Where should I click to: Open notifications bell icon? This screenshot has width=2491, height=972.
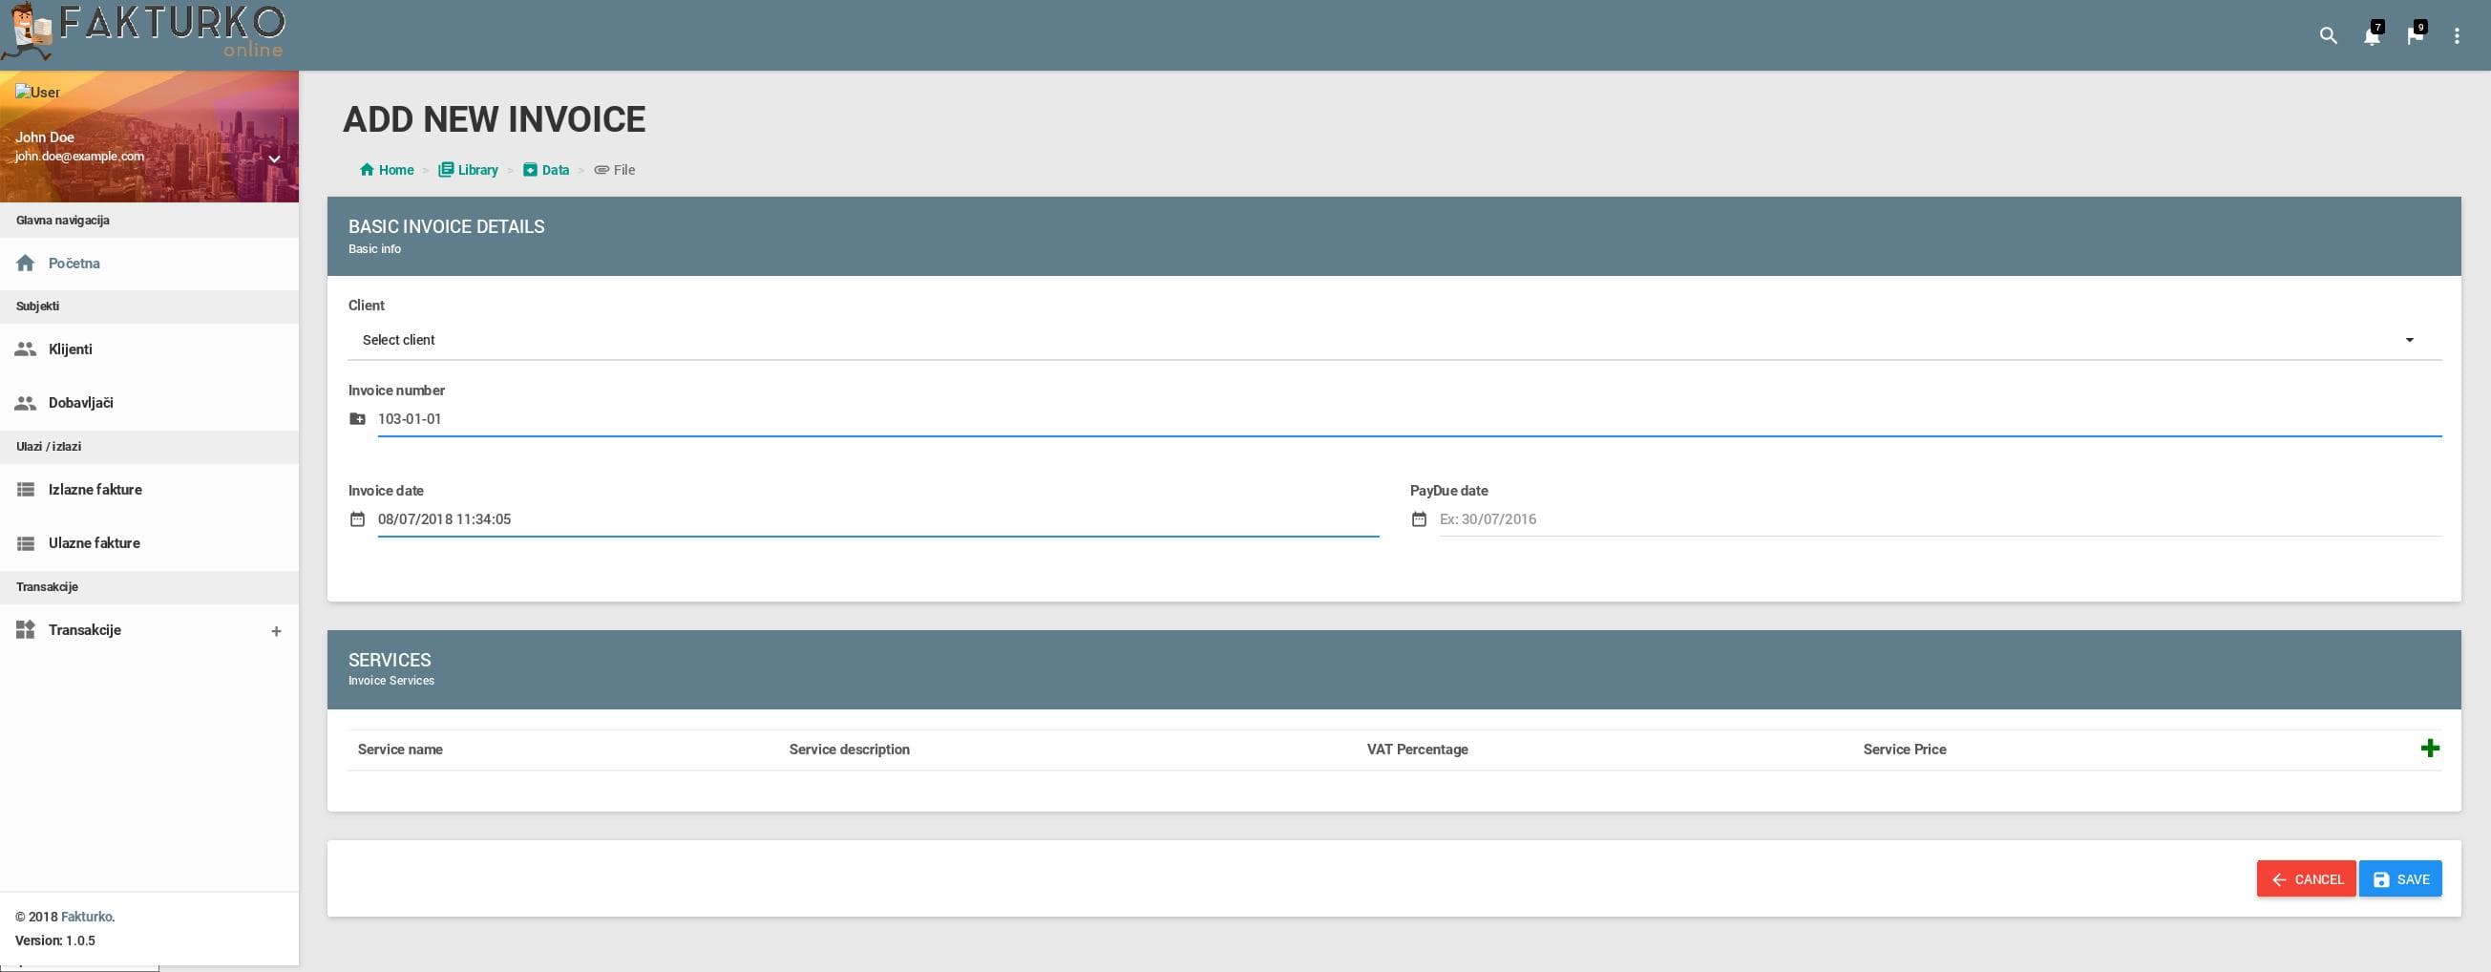[x=2372, y=35]
